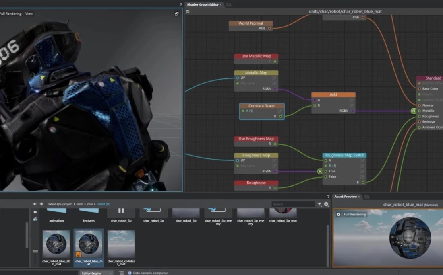This screenshot has height=275, width=443.
Task: Open the Full Rendering dropdown in Asset Preview
Action: pyautogui.click(x=354, y=215)
